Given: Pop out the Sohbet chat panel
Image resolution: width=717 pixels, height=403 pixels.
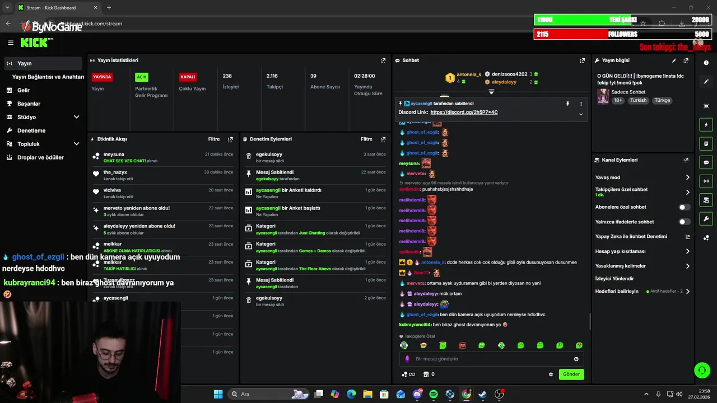Looking at the screenshot, I should 583,60.
